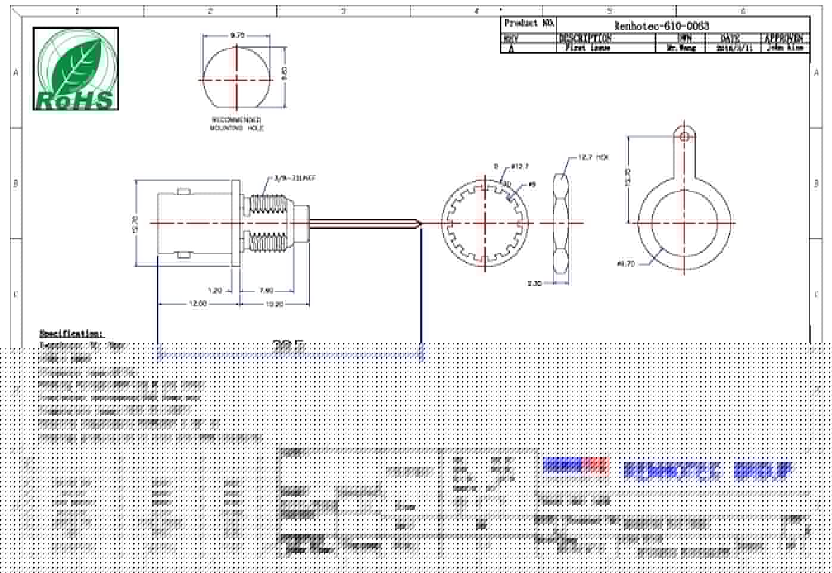Select the 3/8-32UNEF thread callout label
The image size is (832, 573).
[x=294, y=178]
